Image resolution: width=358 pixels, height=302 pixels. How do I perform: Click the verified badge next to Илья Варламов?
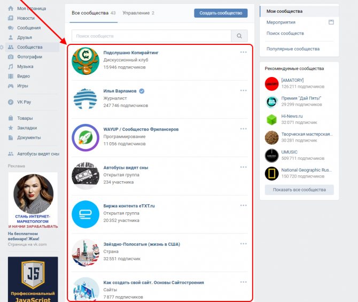pyautogui.click(x=142, y=91)
